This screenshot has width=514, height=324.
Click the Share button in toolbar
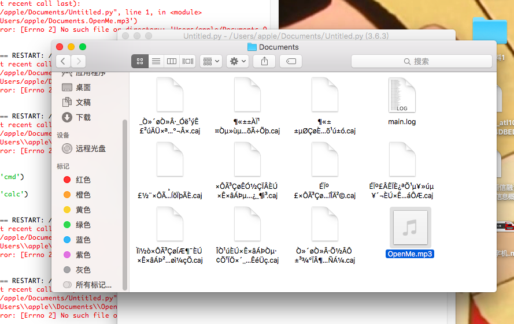(265, 61)
